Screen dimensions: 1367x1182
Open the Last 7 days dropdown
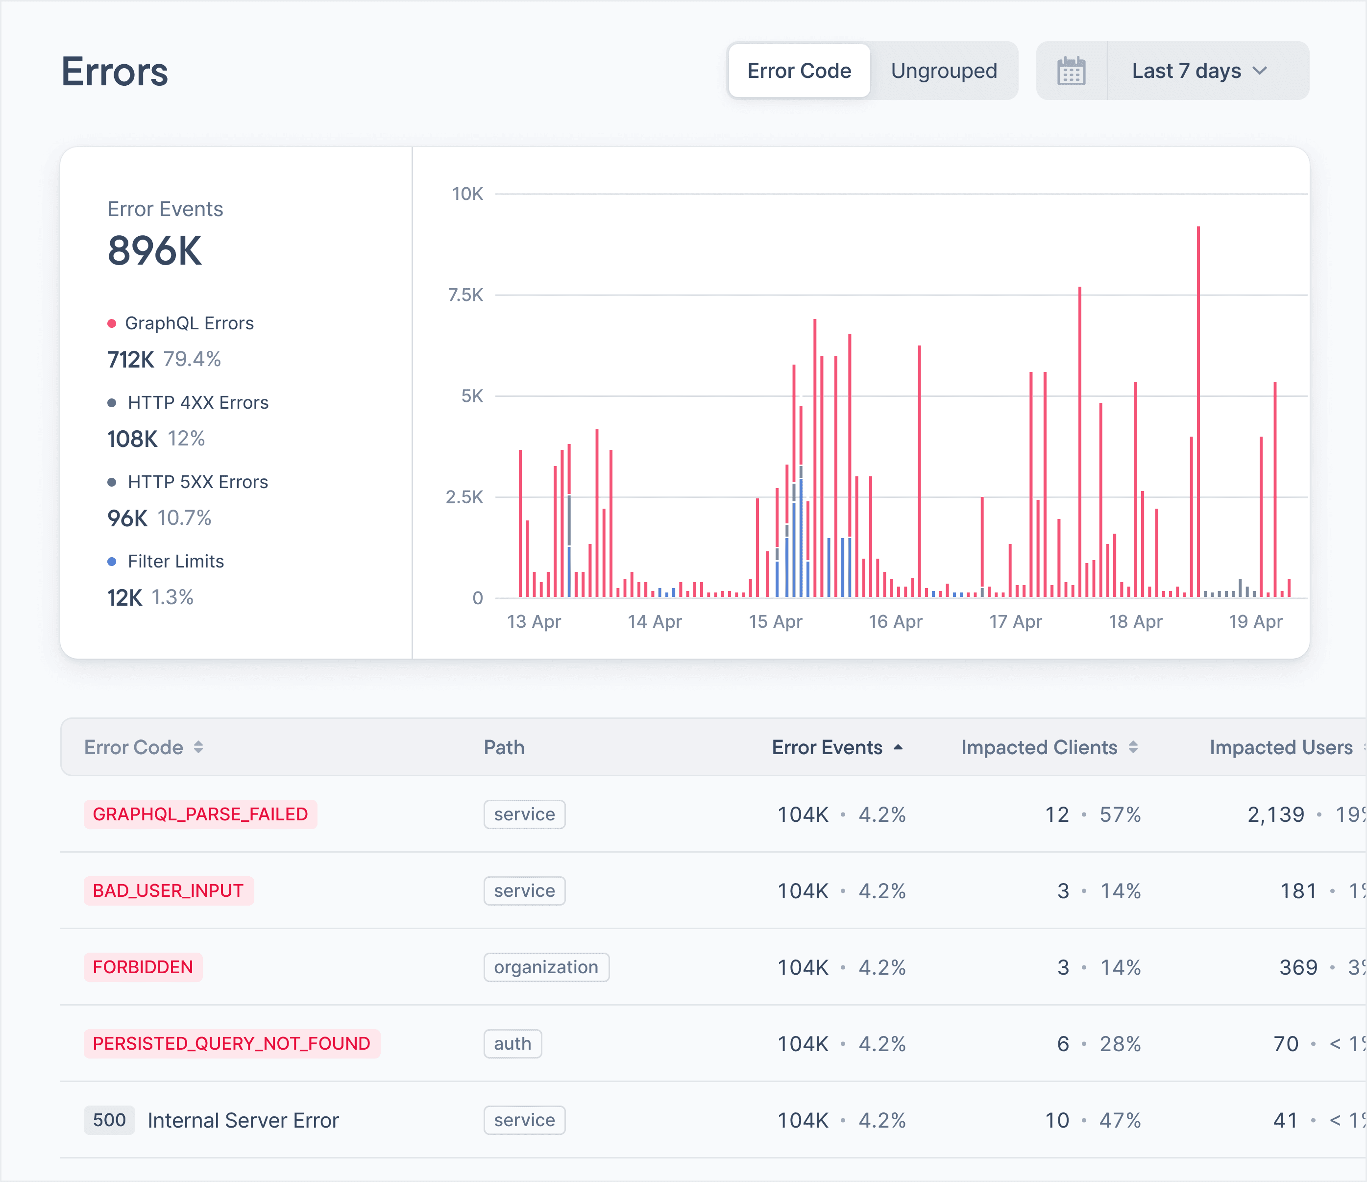(1186, 71)
